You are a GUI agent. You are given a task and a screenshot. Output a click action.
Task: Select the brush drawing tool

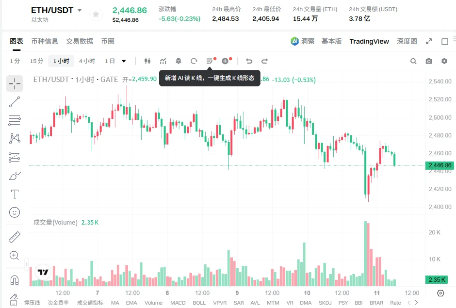coord(15,176)
